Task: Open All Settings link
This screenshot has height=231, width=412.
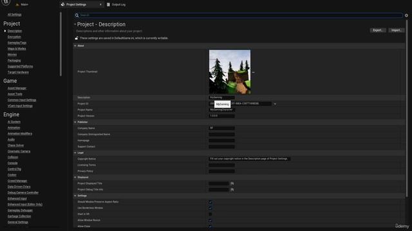Action: [14, 15]
